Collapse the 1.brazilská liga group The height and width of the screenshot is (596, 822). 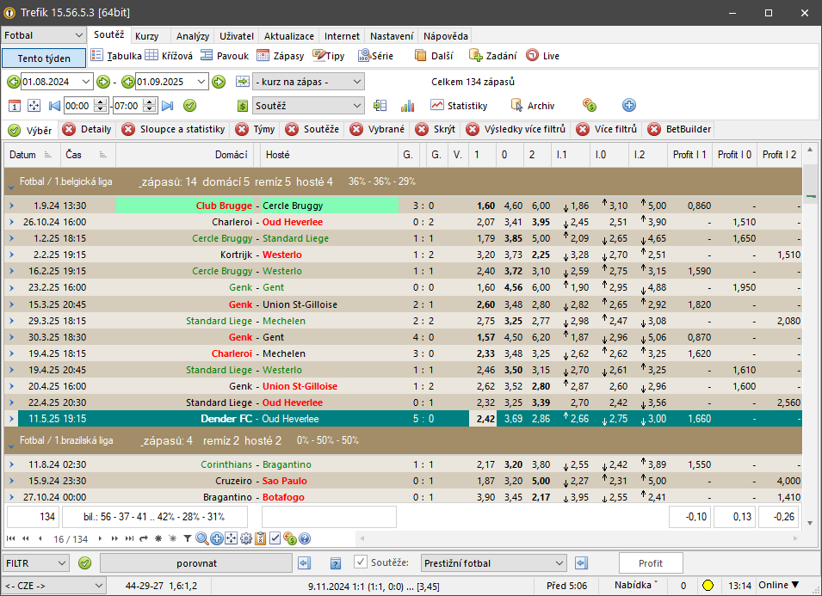[11, 446]
